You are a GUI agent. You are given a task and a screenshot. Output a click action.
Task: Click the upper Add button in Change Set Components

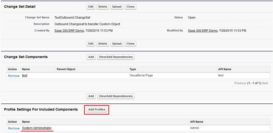pos(91,57)
